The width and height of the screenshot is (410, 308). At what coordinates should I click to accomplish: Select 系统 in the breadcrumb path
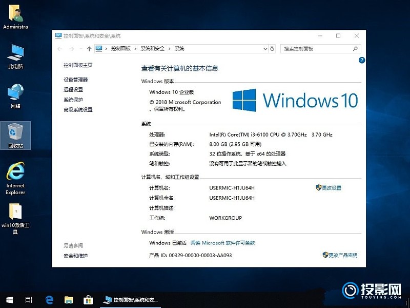[179, 49]
